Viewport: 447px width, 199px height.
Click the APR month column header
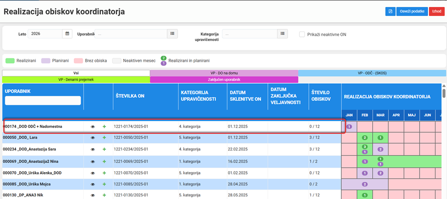click(x=396, y=115)
